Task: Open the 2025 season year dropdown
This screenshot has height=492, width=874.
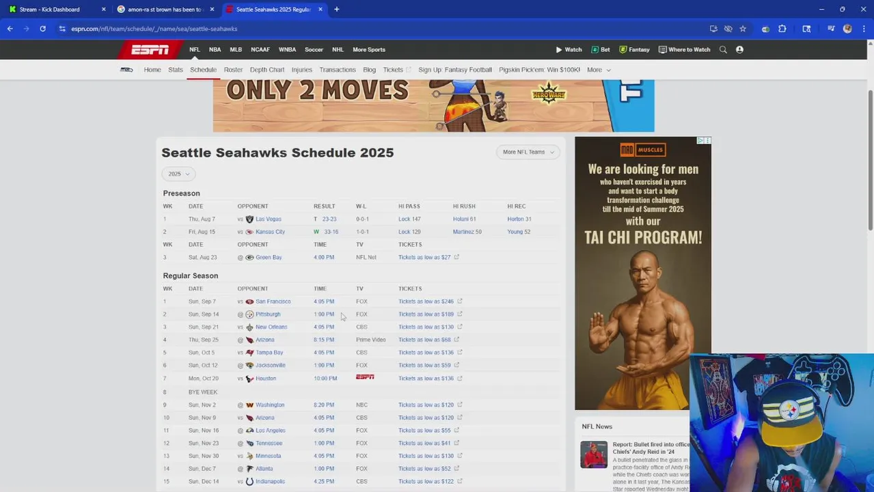Action: coord(179,174)
